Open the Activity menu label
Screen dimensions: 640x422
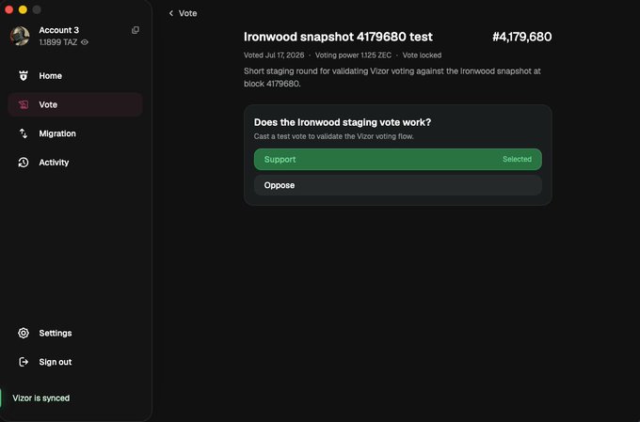54,163
